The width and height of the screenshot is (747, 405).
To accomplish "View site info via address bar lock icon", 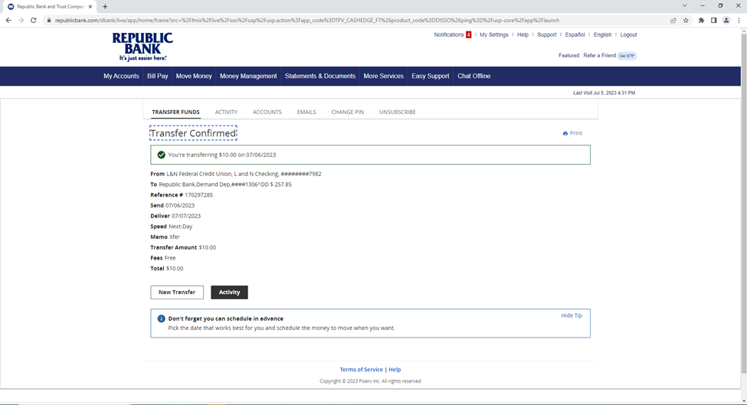I will pos(48,21).
